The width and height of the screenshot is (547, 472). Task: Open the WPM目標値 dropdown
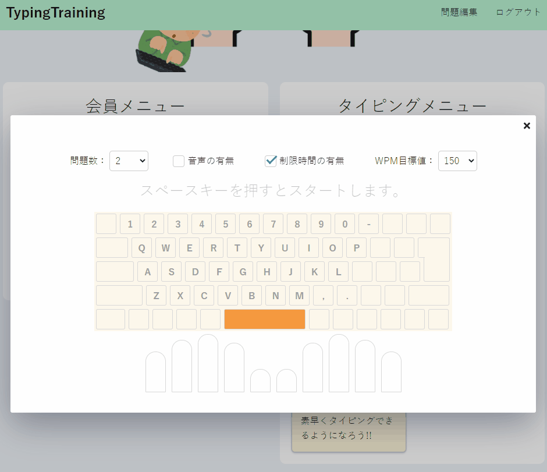tap(457, 161)
